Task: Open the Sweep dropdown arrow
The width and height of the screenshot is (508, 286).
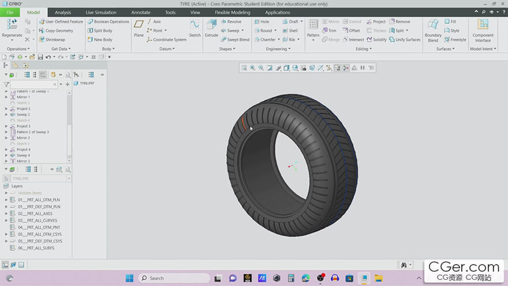Action: [244, 31]
